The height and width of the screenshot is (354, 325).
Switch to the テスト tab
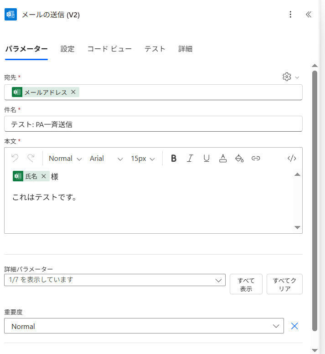[155, 49]
